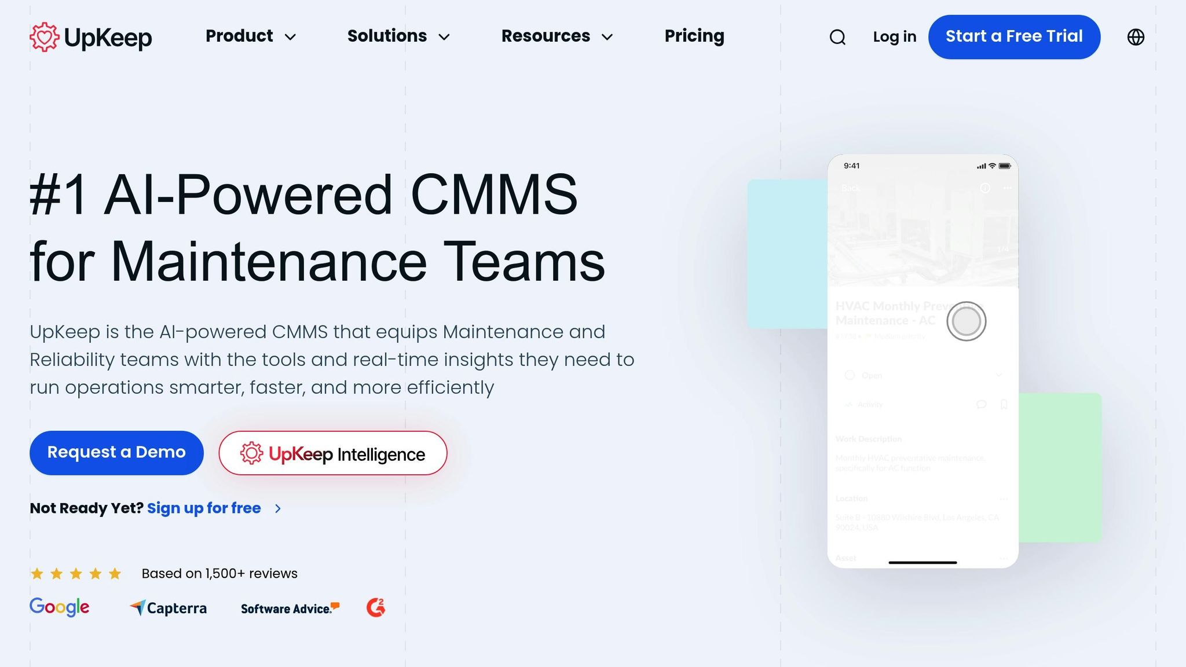Tap the circular touch indicator on phone mockup
This screenshot has width=1186, height=667.
coord(966,321)
